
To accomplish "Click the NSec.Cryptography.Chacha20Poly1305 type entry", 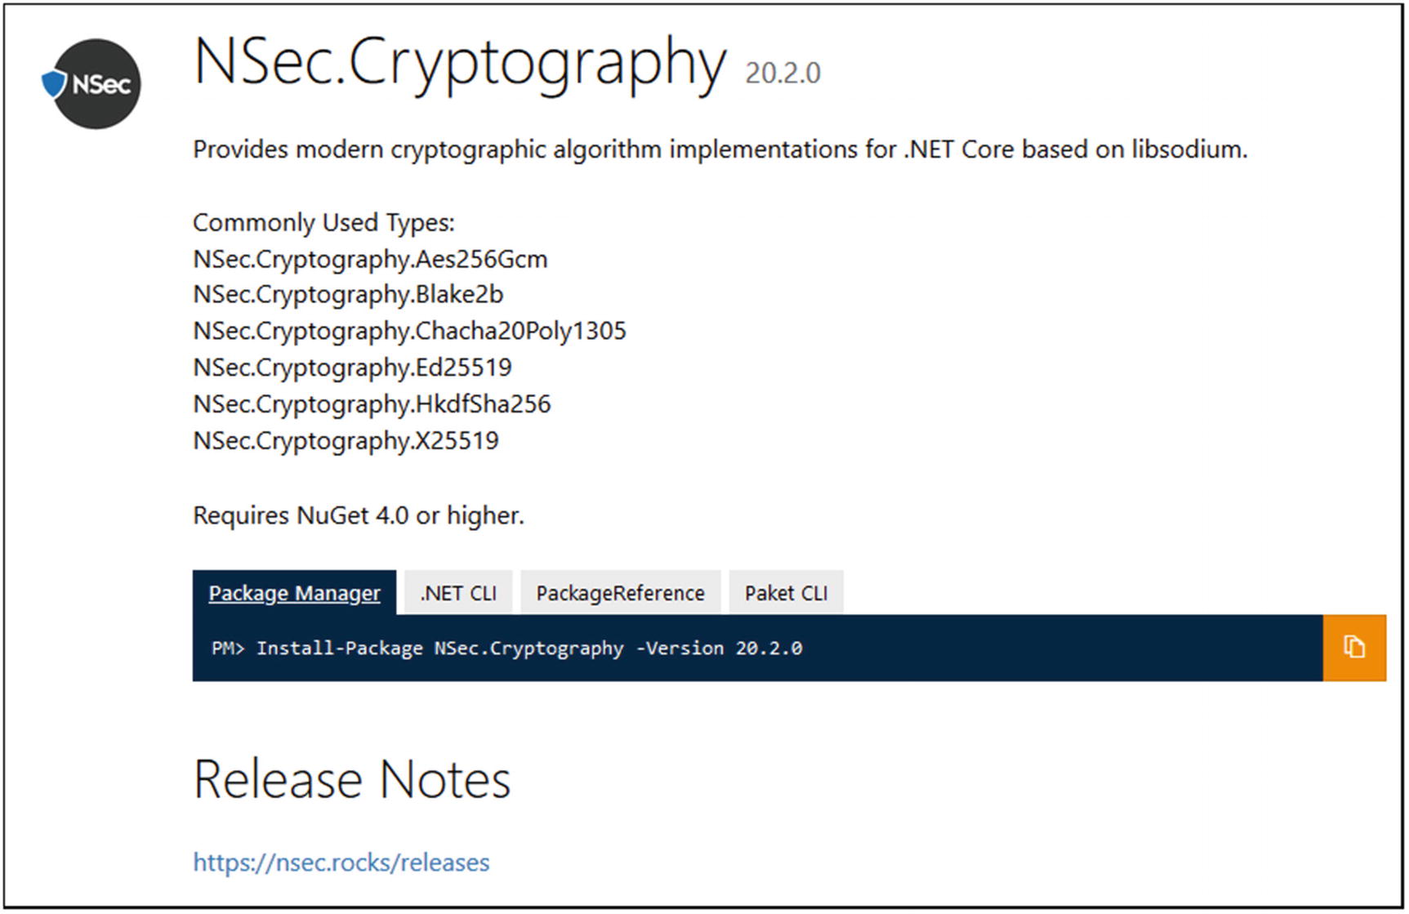I will pyautogui.click(x=409, y=331).
